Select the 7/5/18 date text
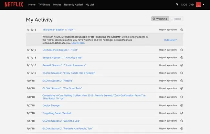This screenshot has height=134, width=210. 31,121
